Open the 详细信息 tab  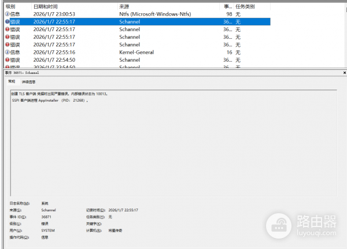[28, 82]
